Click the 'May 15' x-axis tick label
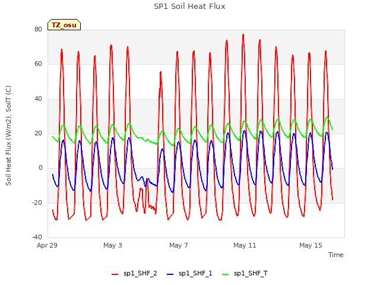The image size is (380, 285). coord(311,245)
